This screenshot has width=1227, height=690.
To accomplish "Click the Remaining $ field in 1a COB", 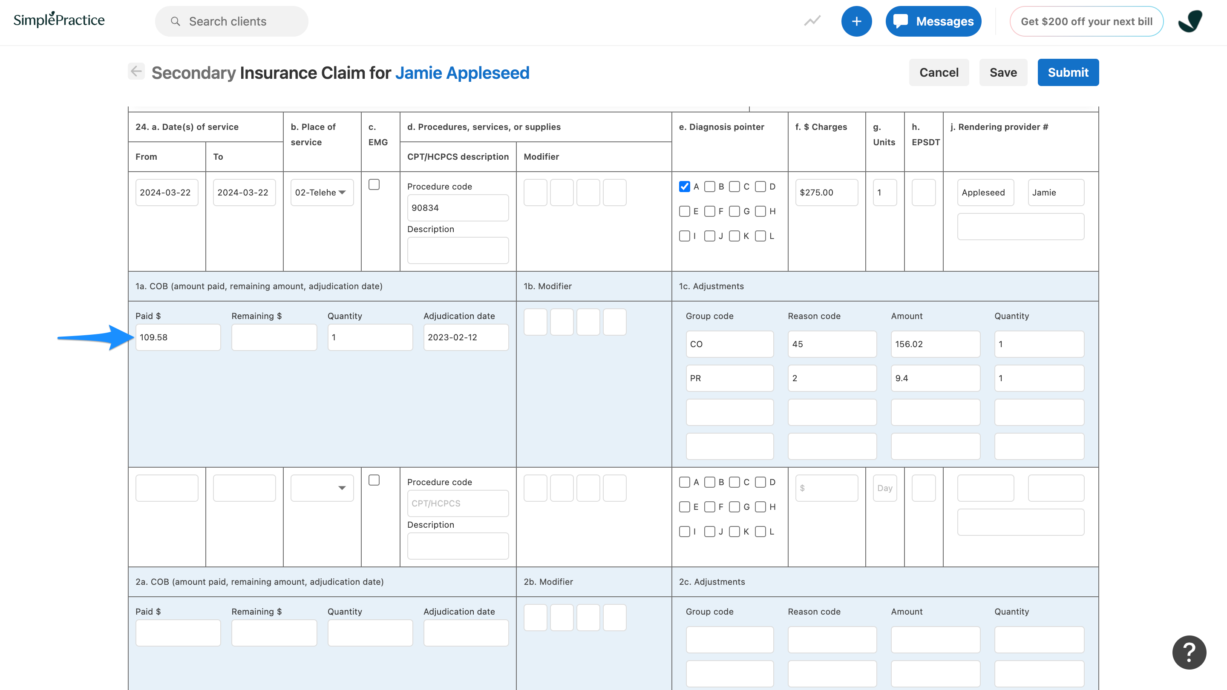I will tap(274, 337).
